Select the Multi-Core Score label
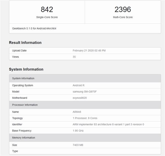165x156 pixels. (123, 17)
